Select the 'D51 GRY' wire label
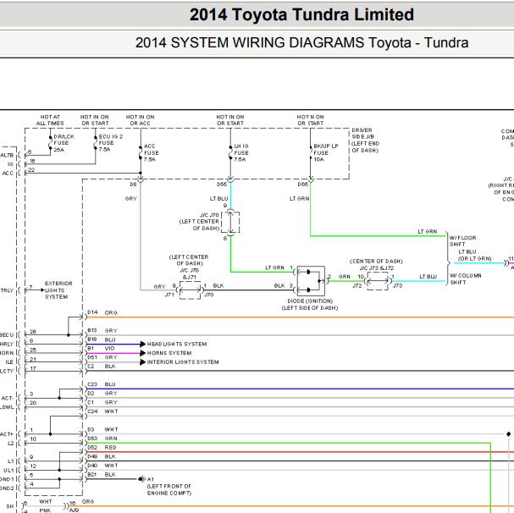 click(102, 357)
